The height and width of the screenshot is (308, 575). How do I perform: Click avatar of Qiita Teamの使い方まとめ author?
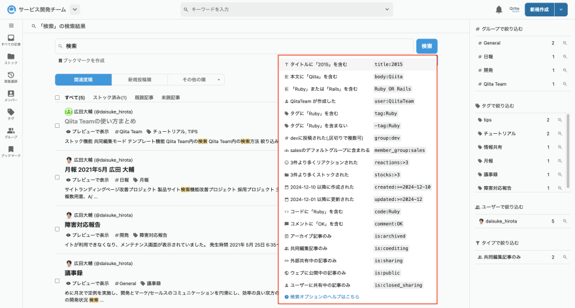[69, 112]
